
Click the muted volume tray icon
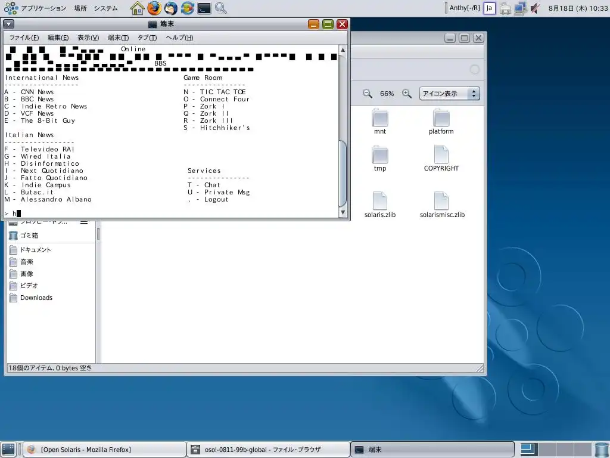536,8
